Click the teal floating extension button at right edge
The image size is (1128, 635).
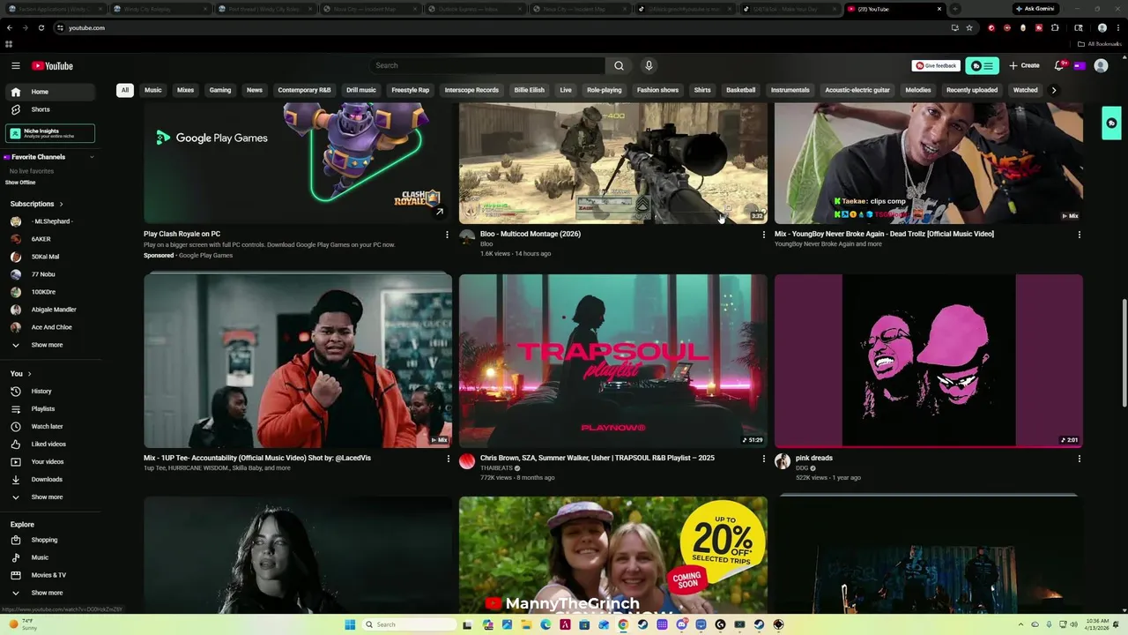click(1111, 123)
